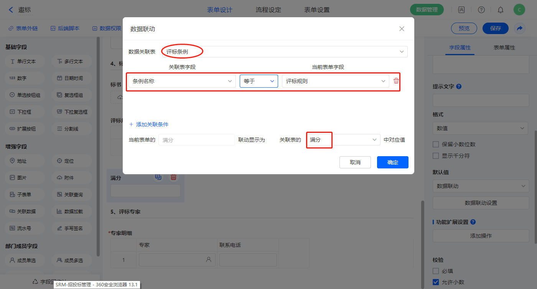This screenshot has height=289, width=537.
Task: Delete the 满分 field using trash icon
Action: click(x=173, y=177)
